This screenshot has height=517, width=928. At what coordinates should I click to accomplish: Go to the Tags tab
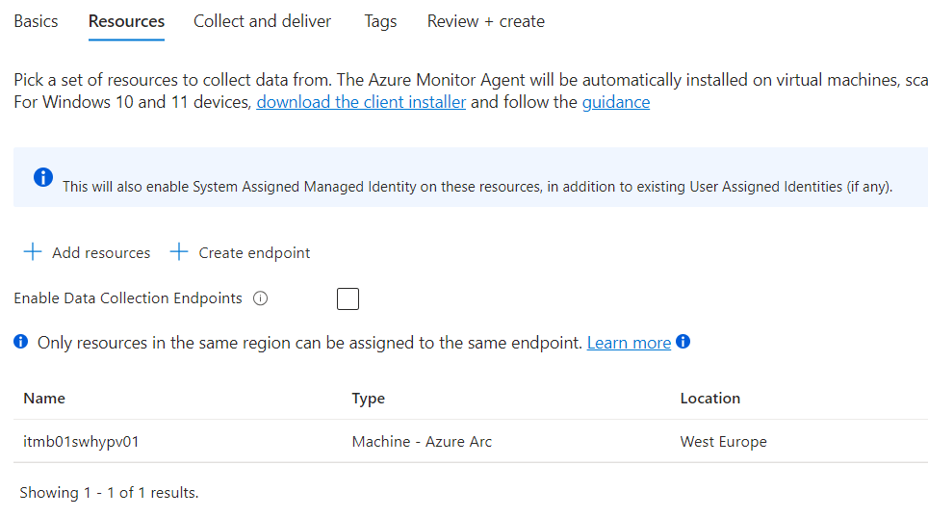coord(380,21)
